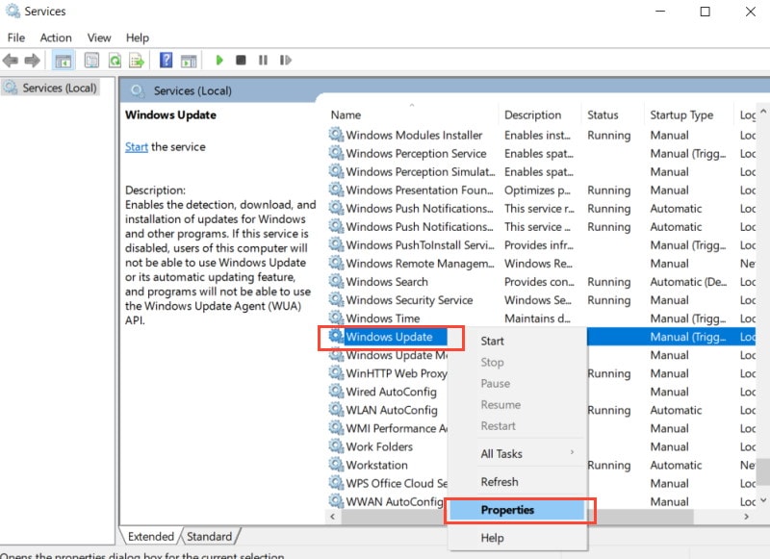
Task: Click the Back arrow toolbar icon
Action: tap(11, 61)
